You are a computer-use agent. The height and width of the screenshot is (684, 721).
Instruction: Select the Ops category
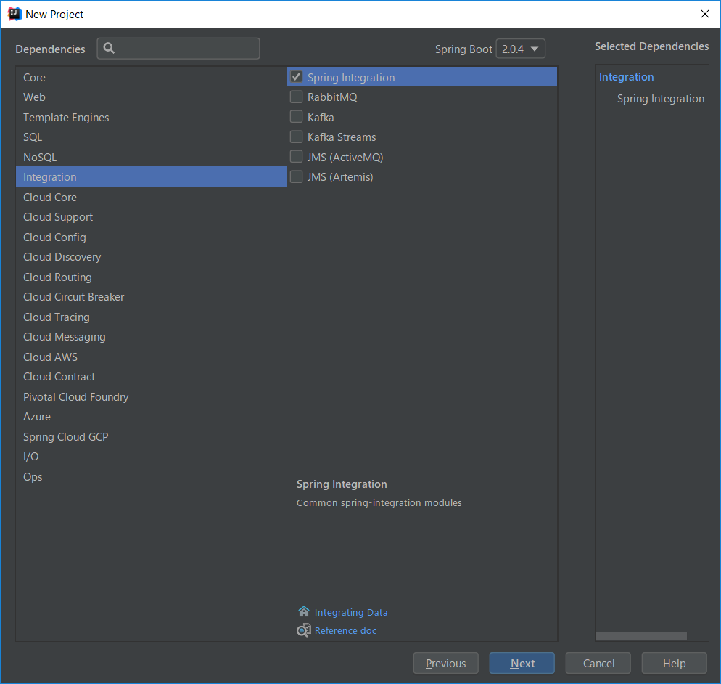coord(152,477)
